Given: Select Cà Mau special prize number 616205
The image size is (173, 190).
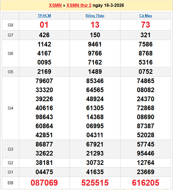Looking at the screenshot, I should 145,183.
